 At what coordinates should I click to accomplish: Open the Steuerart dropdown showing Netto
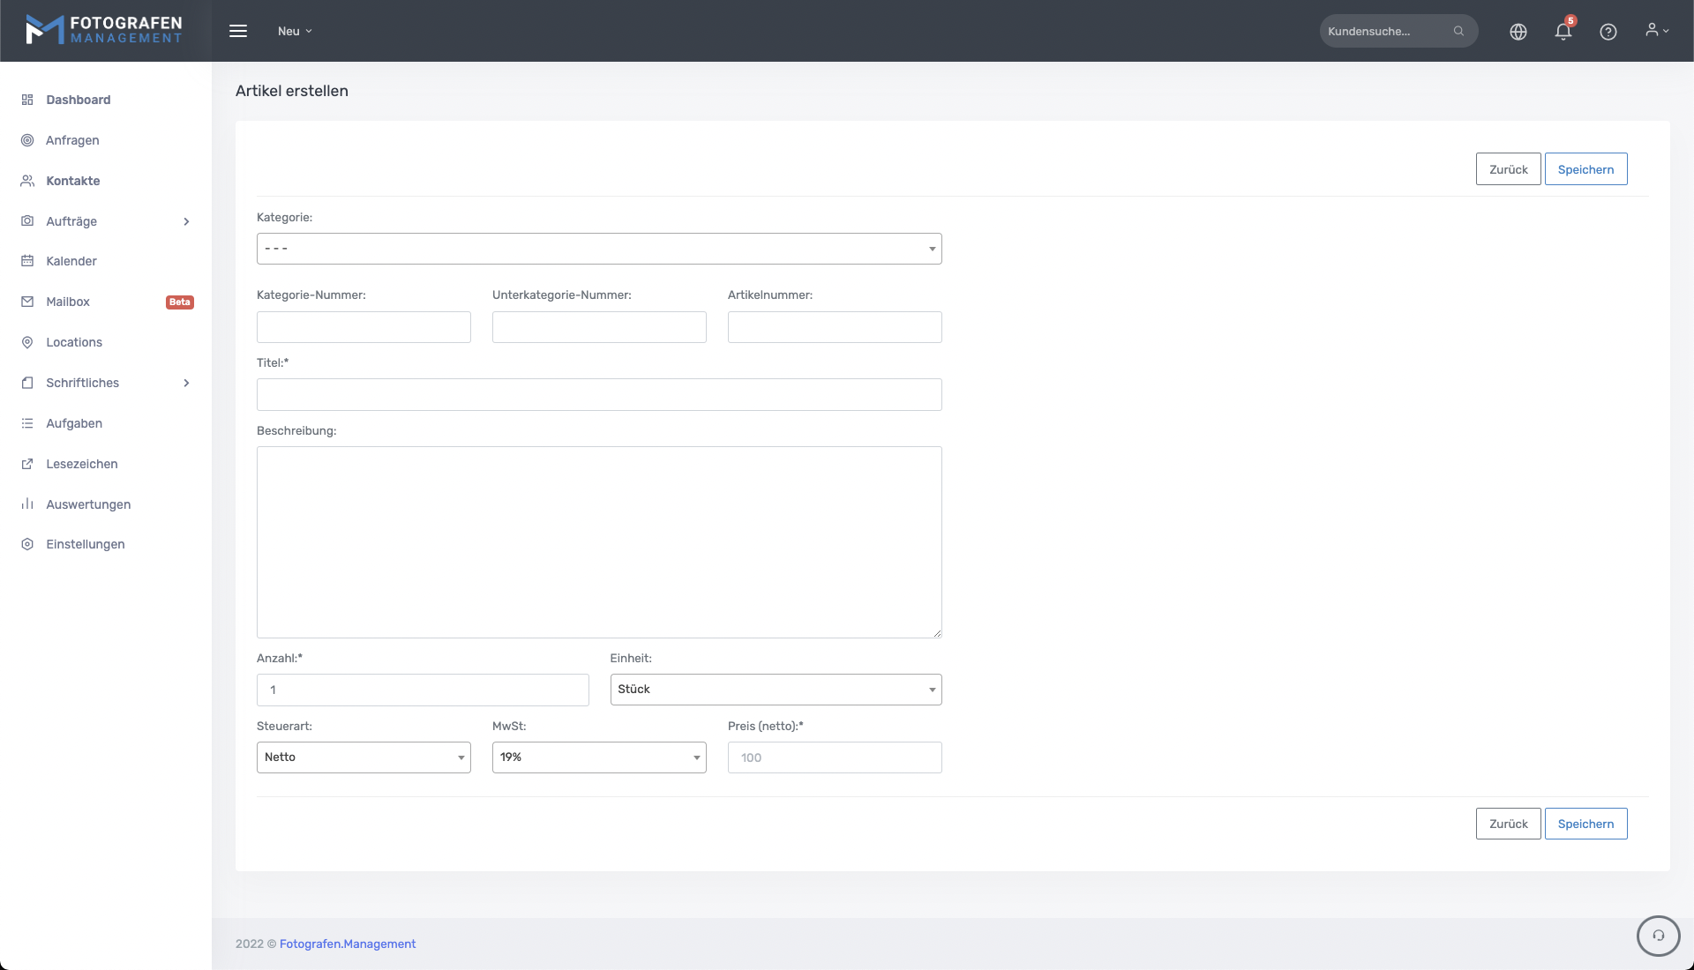click(x=363, y=757)
